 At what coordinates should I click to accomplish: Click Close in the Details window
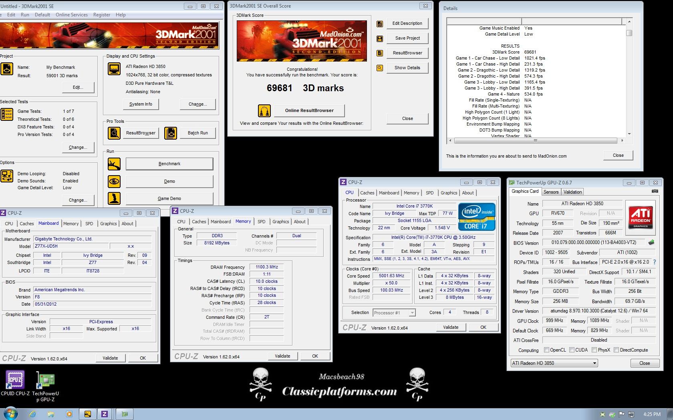[618, 155]
